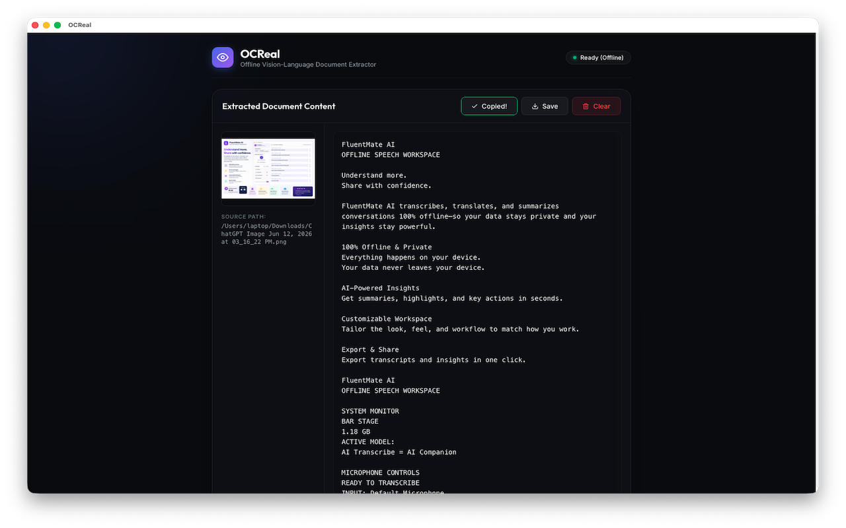Maximize the window with green button
The height and width of the screenshot is (528, 846).
(x=58, y=25)
